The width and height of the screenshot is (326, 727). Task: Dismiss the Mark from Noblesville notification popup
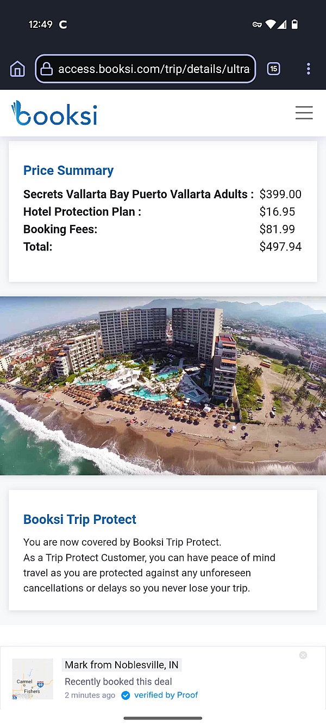[303, 655]
